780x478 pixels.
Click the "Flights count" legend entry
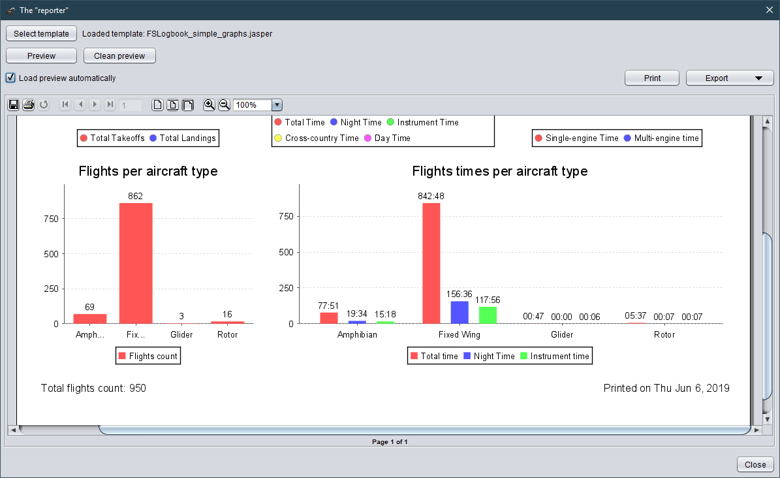point(148,356)
